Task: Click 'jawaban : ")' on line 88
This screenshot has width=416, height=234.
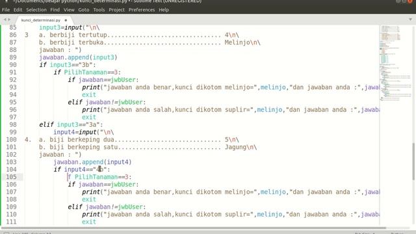Action: pyautogui.click(x=60, y=50)
